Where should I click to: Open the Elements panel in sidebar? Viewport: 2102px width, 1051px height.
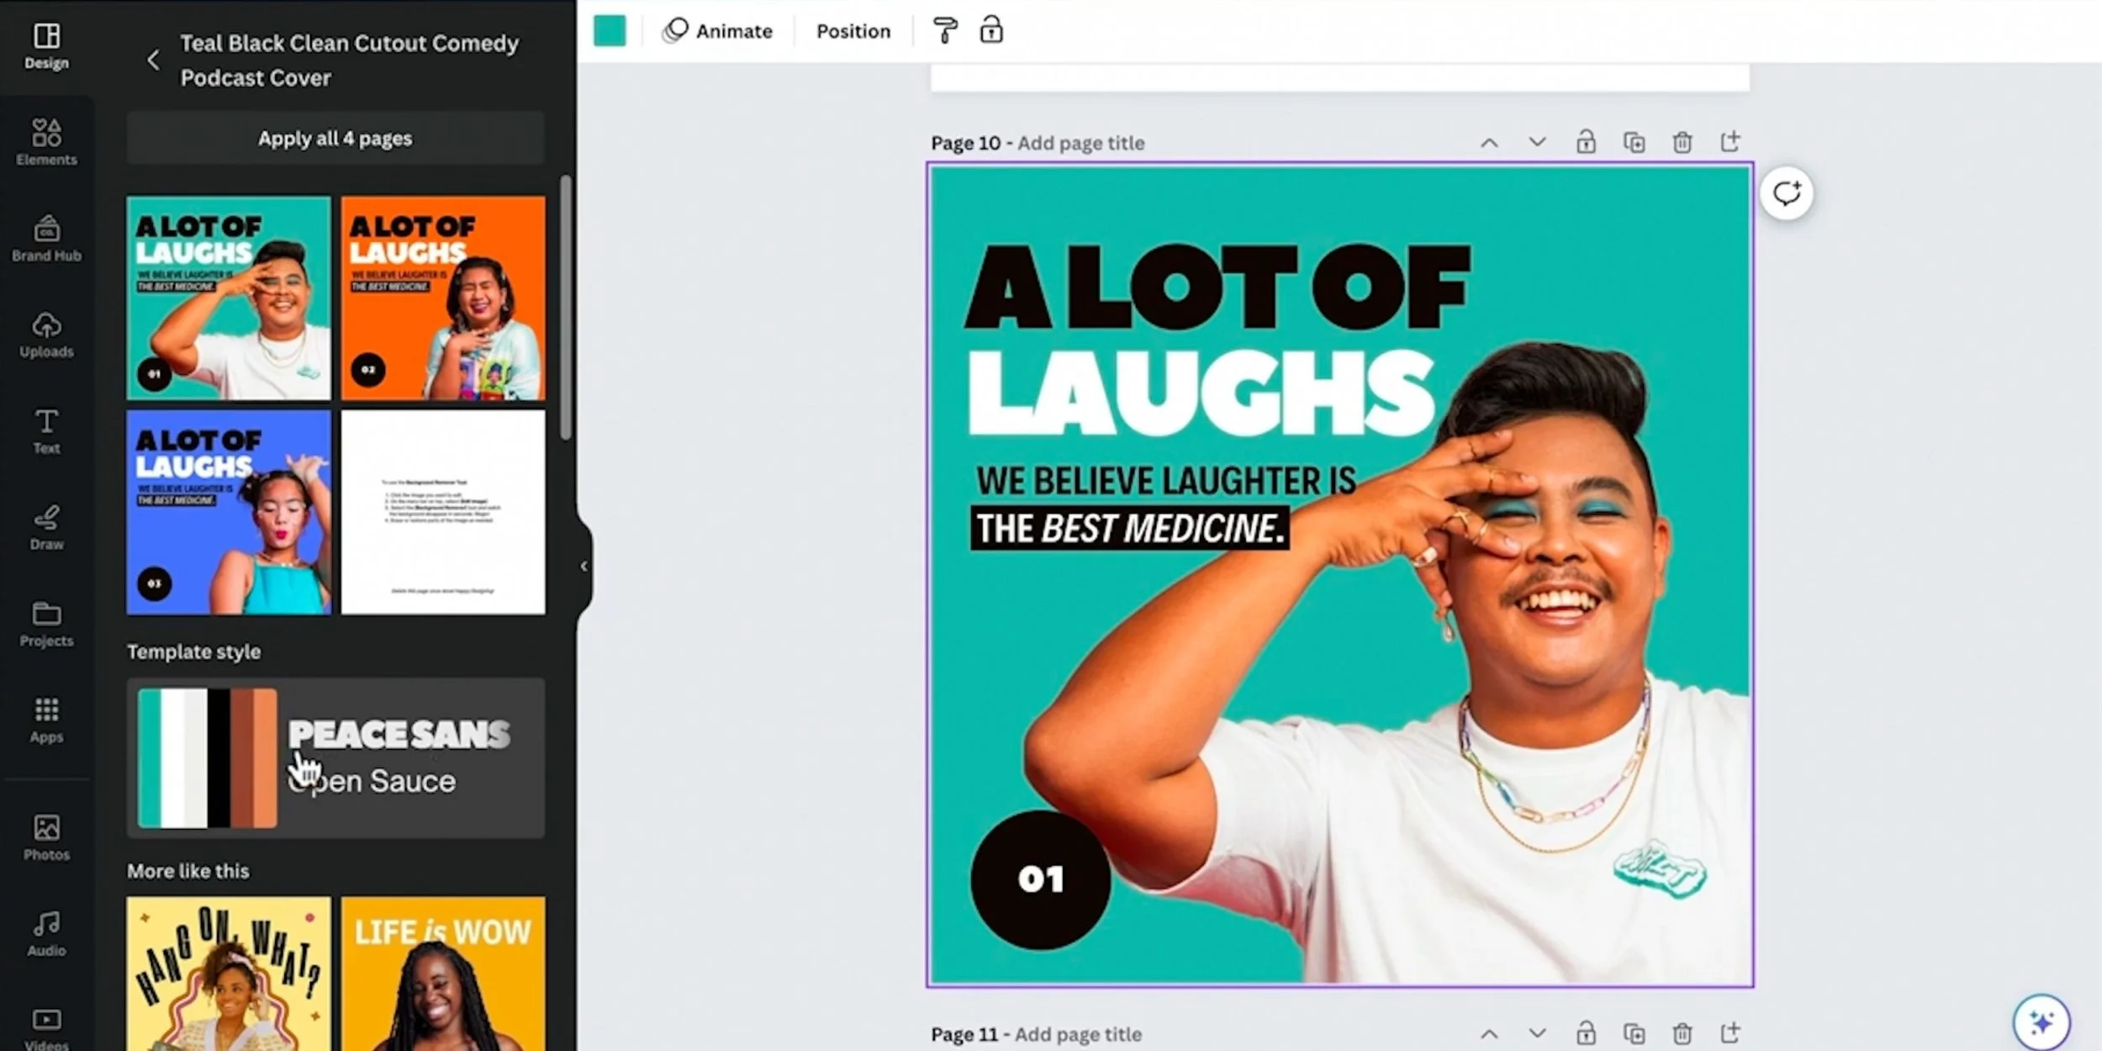click(x=46, y=142)
